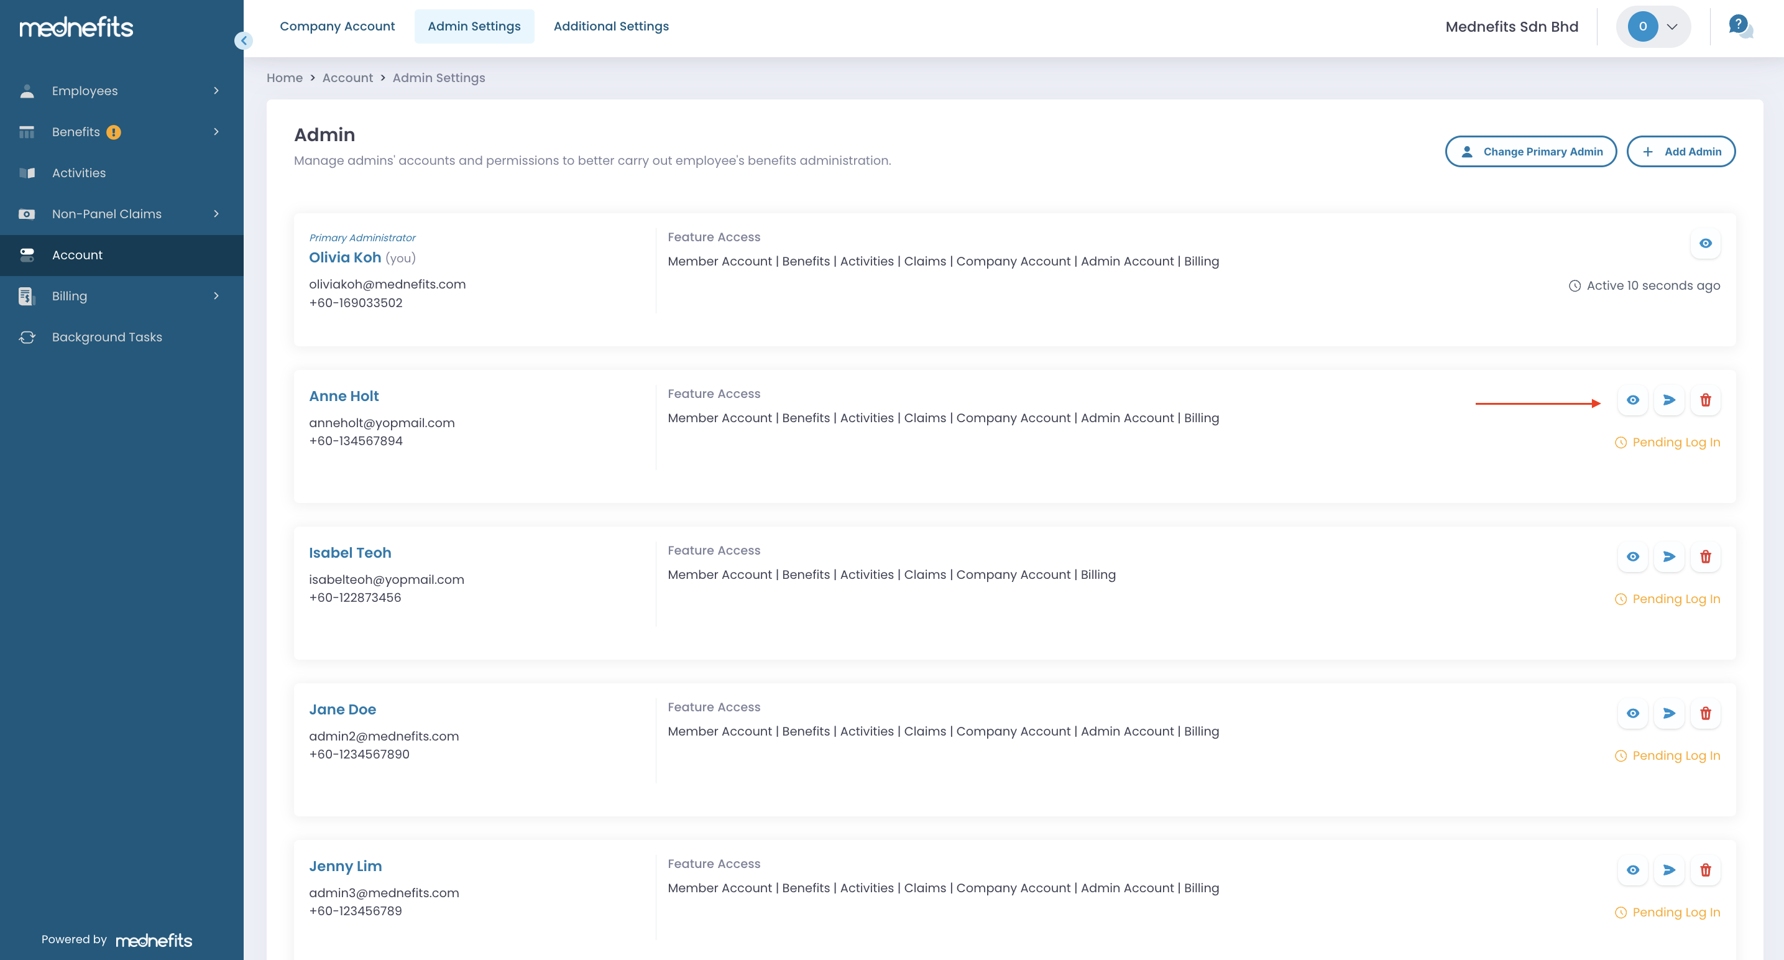
Task: Click the Activities book icon
Action: coord(27,173)
